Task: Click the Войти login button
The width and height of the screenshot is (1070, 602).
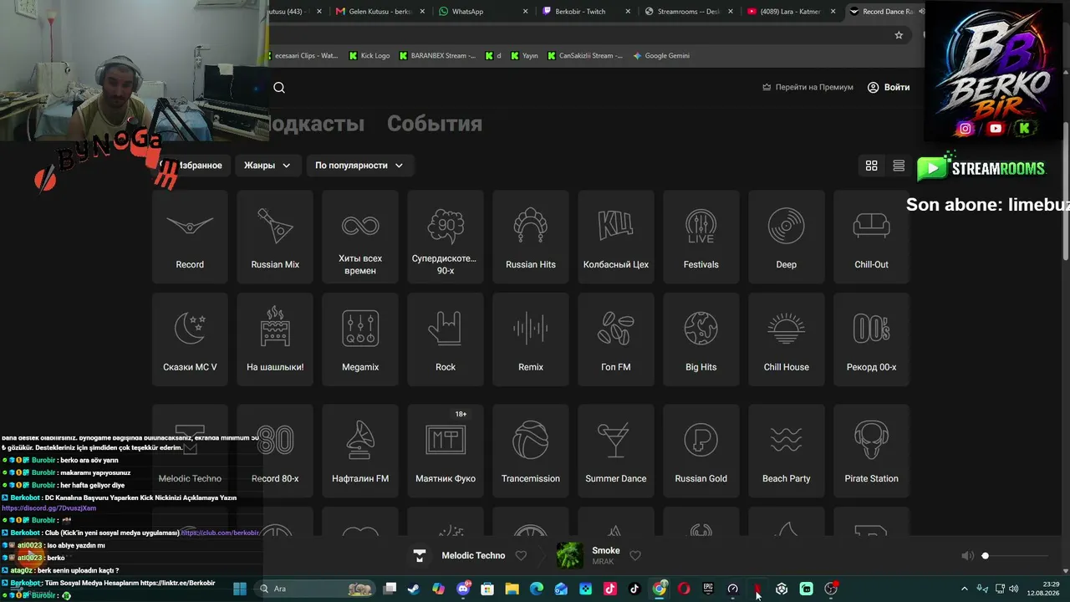Action: (889, 87)
